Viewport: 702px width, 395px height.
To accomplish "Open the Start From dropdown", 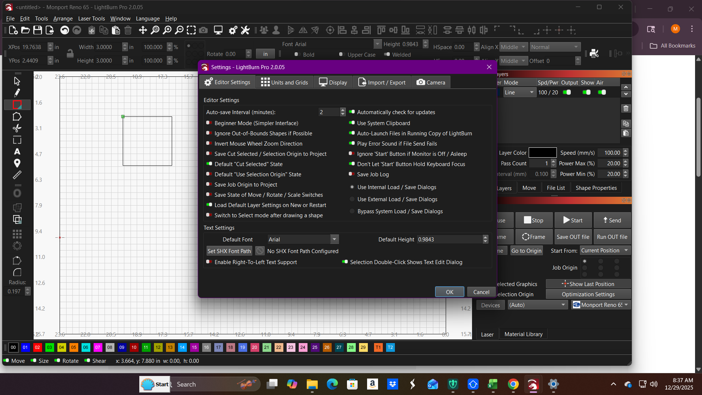I will click(x=605, y=251).
